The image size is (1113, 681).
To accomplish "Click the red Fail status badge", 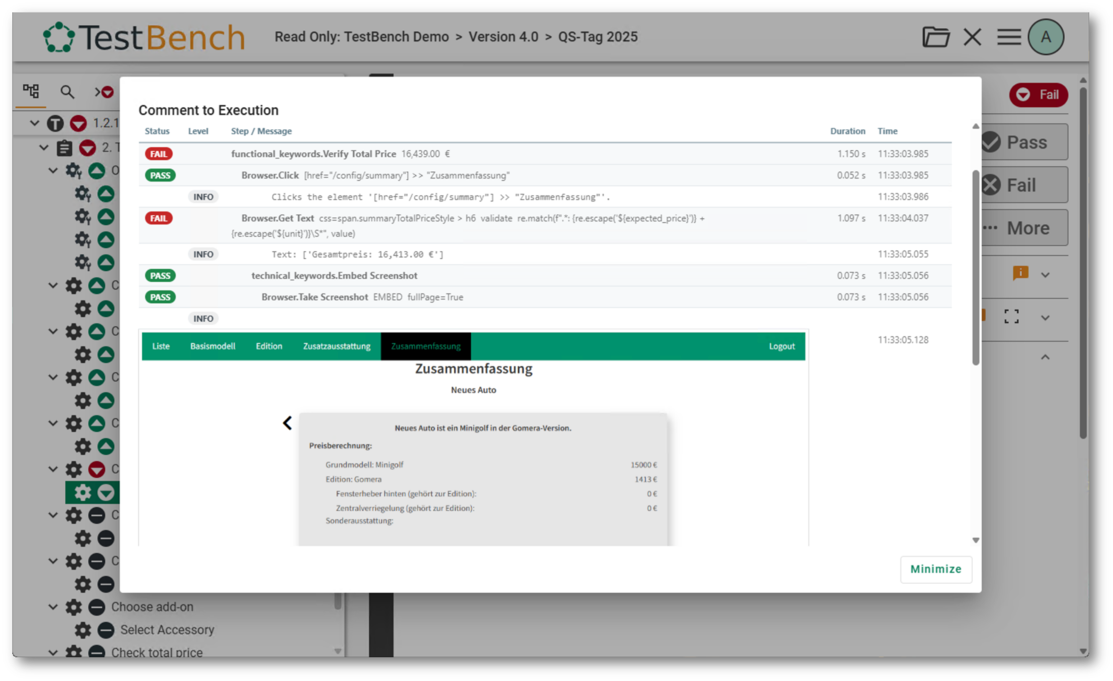I will pos(1039,95).
